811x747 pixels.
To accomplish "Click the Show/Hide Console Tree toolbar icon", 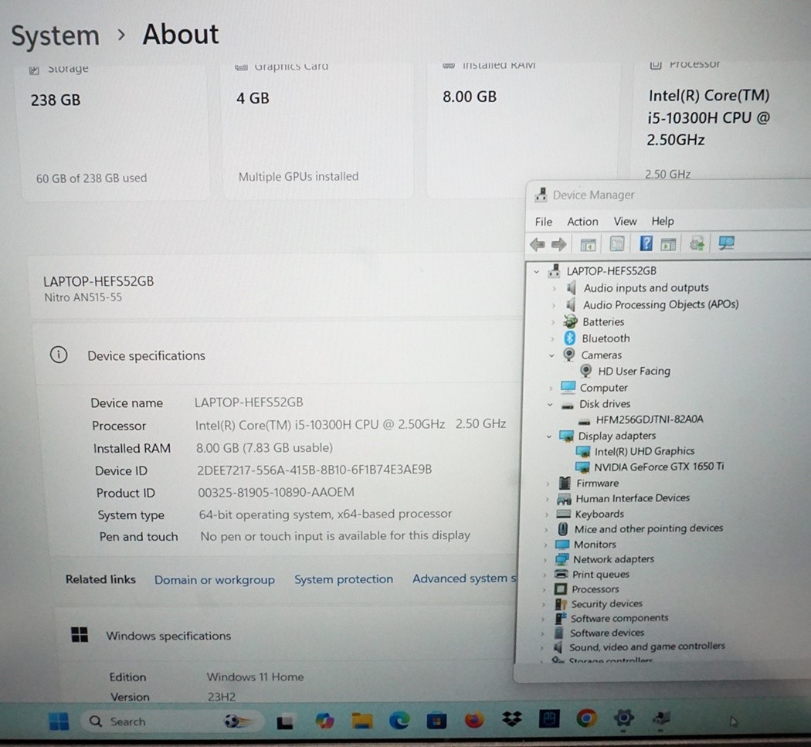I will [588, 244].
